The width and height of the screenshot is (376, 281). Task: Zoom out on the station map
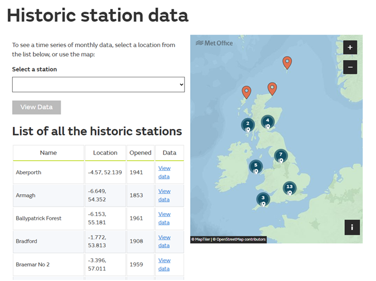pos(350,67)
